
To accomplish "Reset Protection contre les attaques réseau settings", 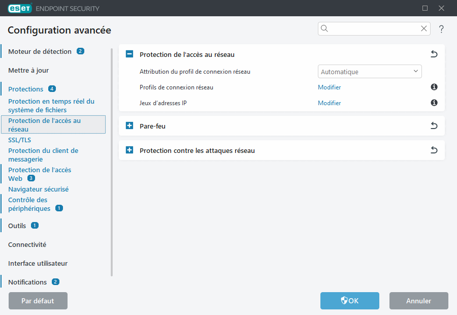I will coord(434,150).
